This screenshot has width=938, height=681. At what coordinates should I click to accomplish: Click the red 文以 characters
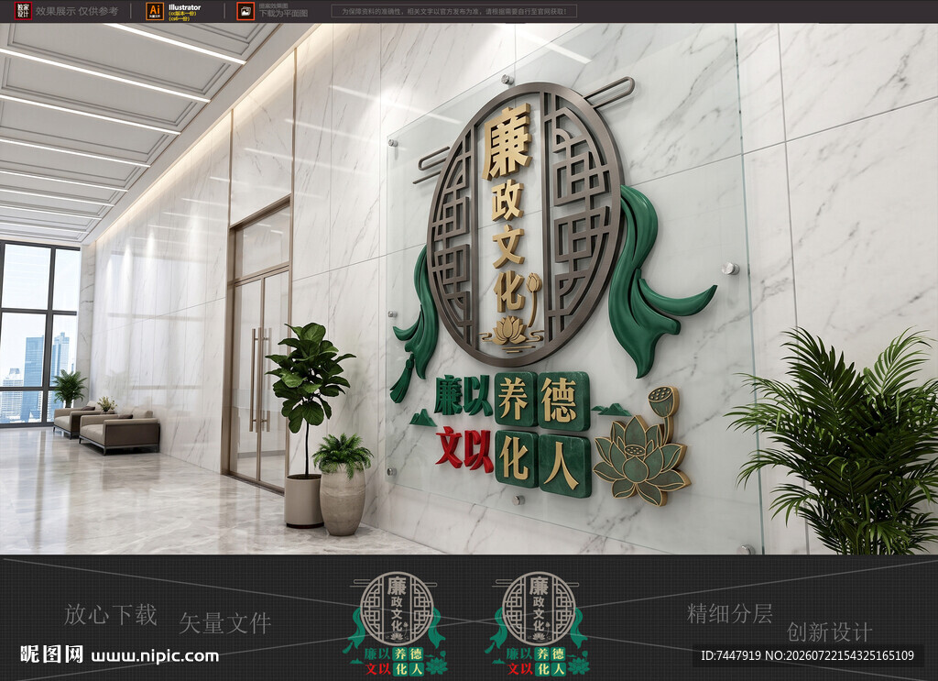[464, 447]
